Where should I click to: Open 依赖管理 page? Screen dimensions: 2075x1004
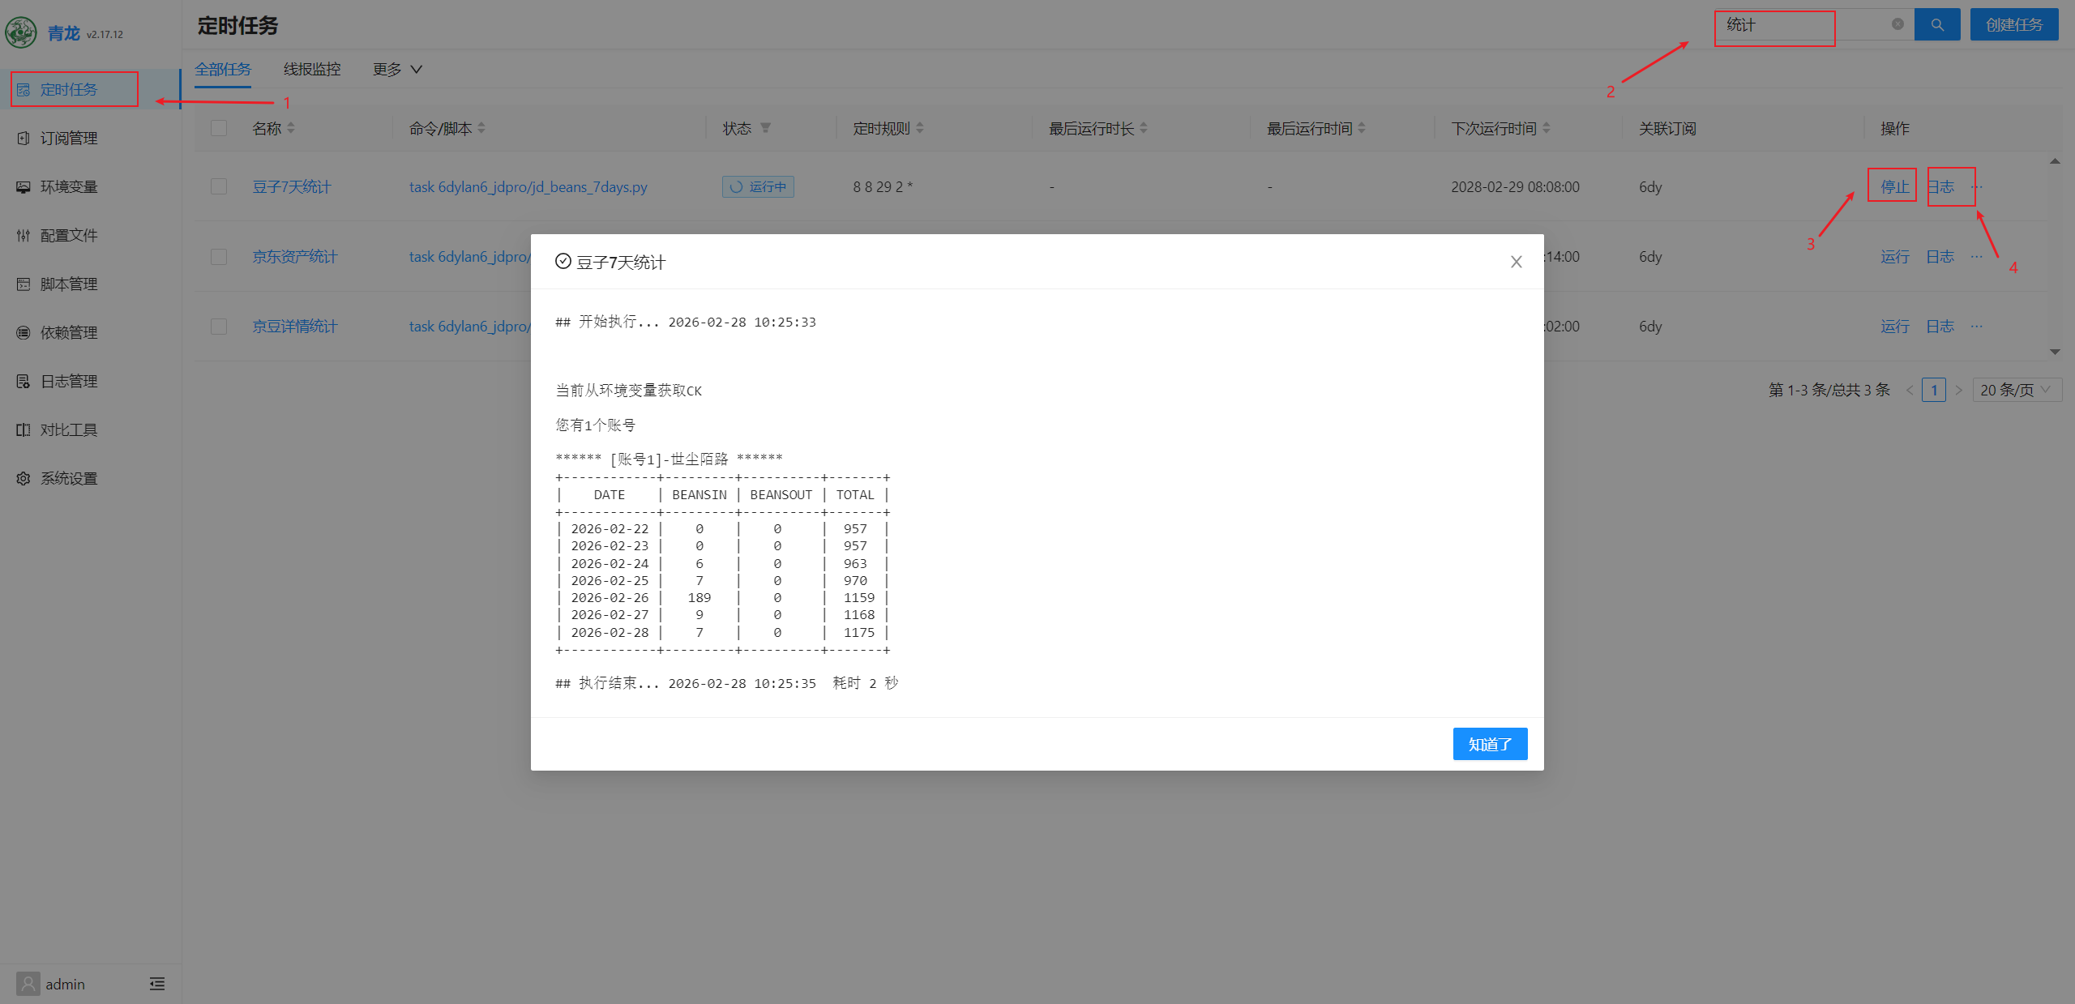coord(70,331)
